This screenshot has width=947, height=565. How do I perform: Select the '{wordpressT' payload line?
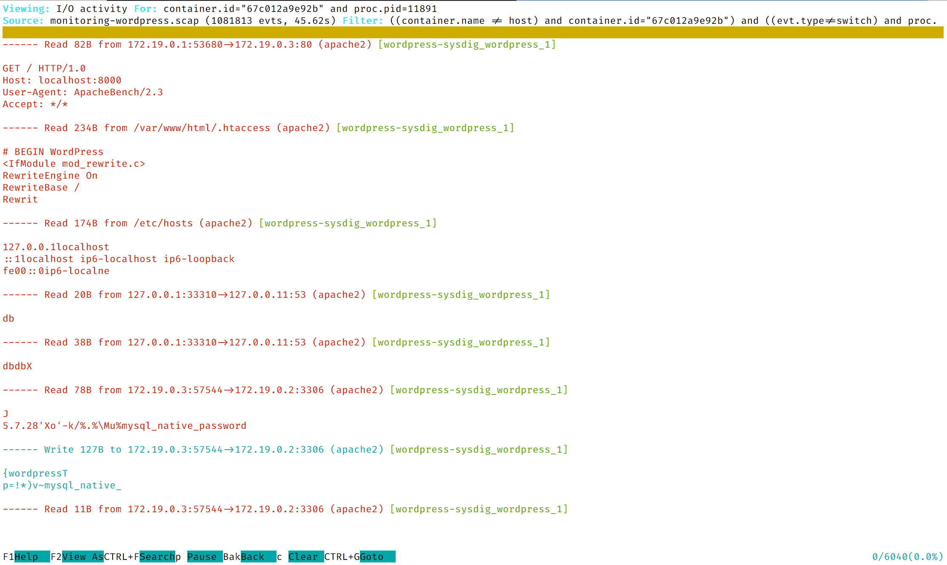35,473
